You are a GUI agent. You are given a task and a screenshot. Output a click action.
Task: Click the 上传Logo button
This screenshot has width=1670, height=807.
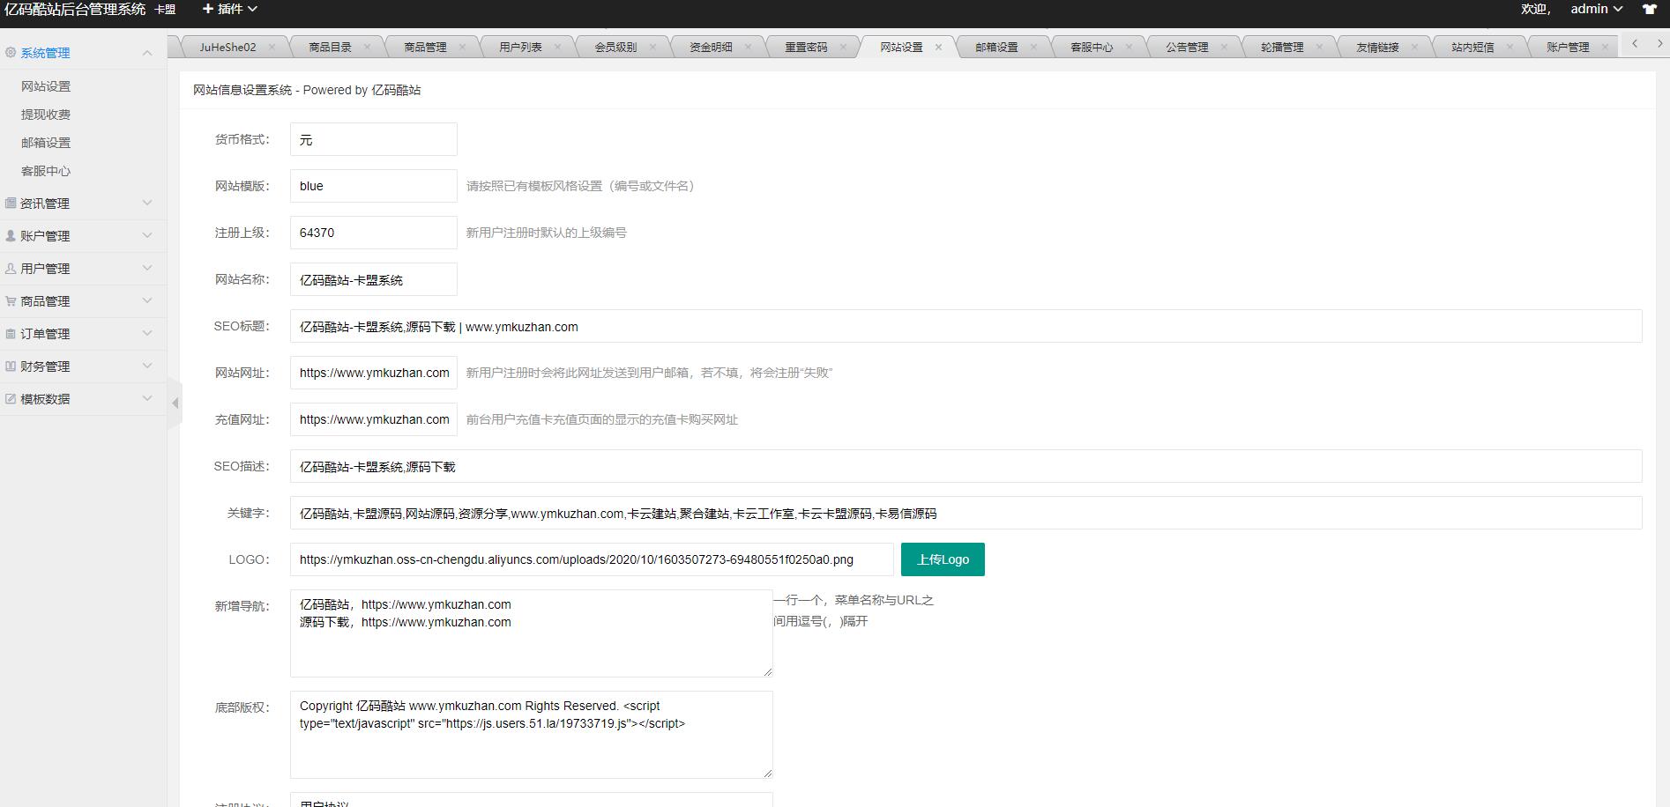(943, 559)
